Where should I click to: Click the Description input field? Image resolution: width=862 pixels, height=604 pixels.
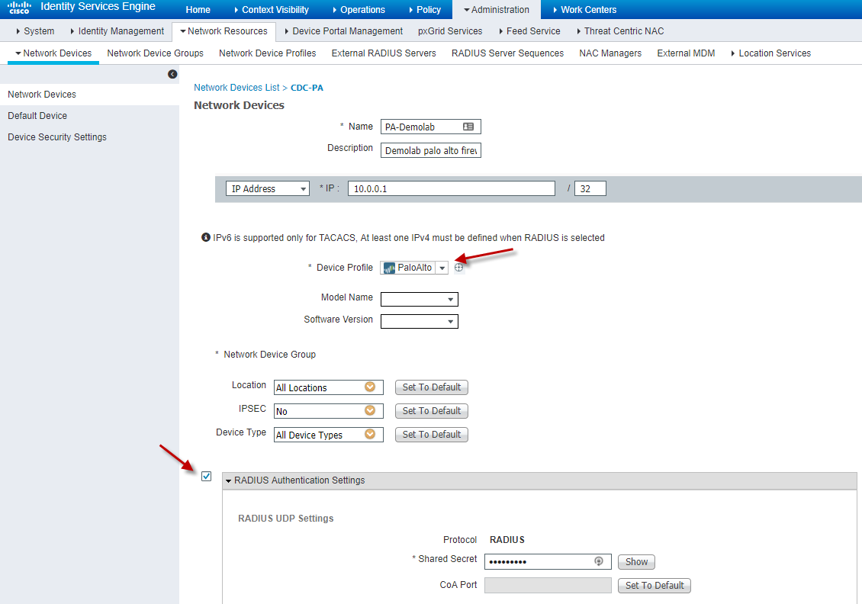(x=430, y=150)
